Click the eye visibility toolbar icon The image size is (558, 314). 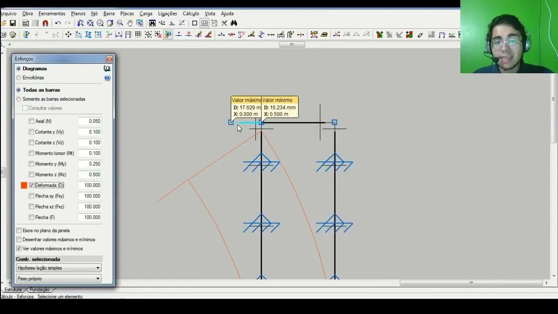[x=168, y=34]
